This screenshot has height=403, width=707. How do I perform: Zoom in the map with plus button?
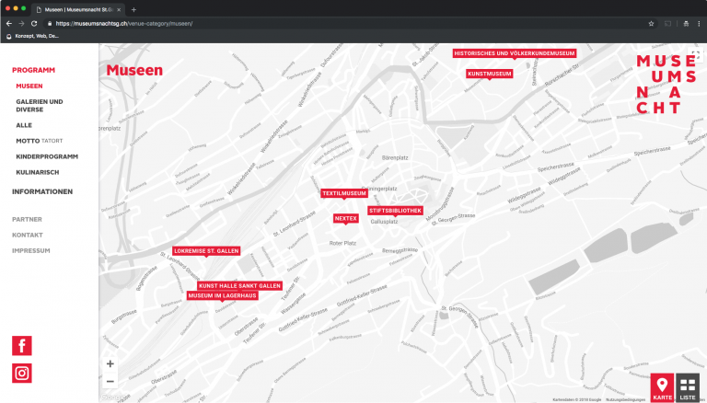(110, 363)
